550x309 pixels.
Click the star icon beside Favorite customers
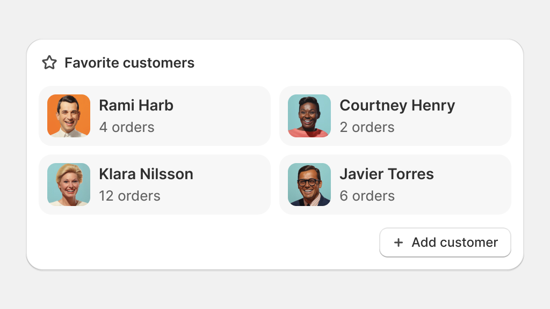49,63
